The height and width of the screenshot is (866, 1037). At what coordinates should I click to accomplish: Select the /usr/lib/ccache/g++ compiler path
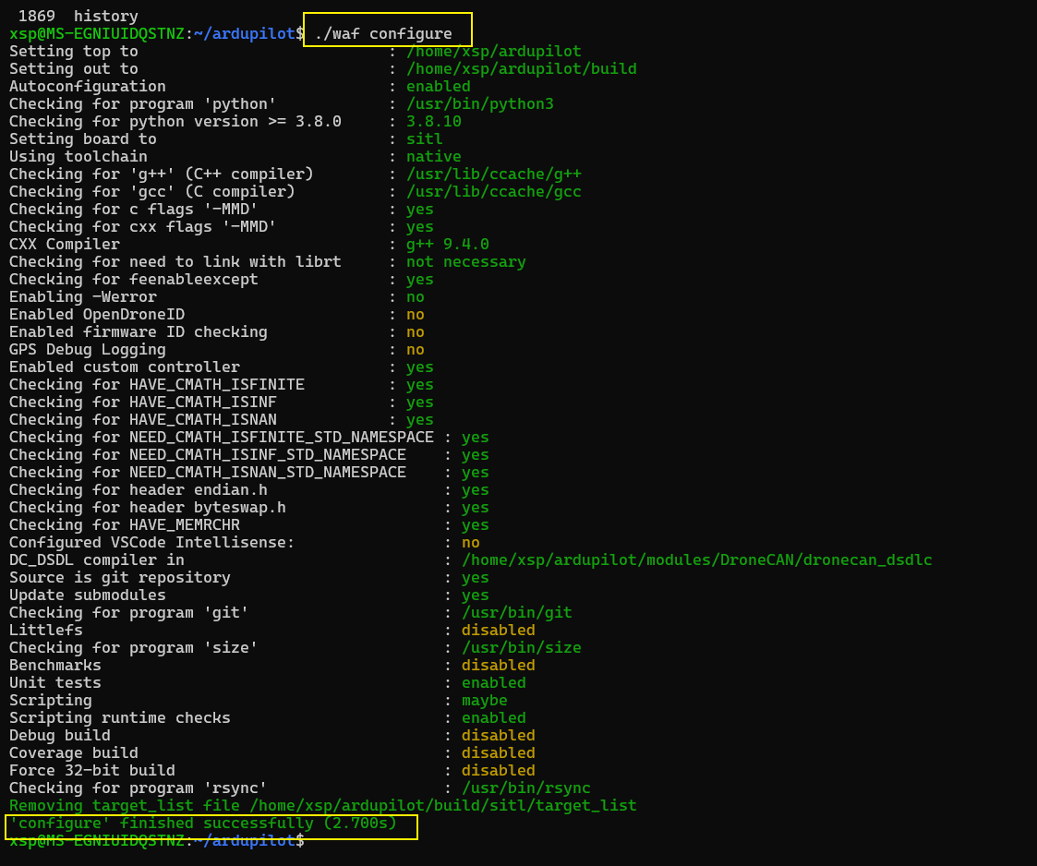[x=493, y=174]
